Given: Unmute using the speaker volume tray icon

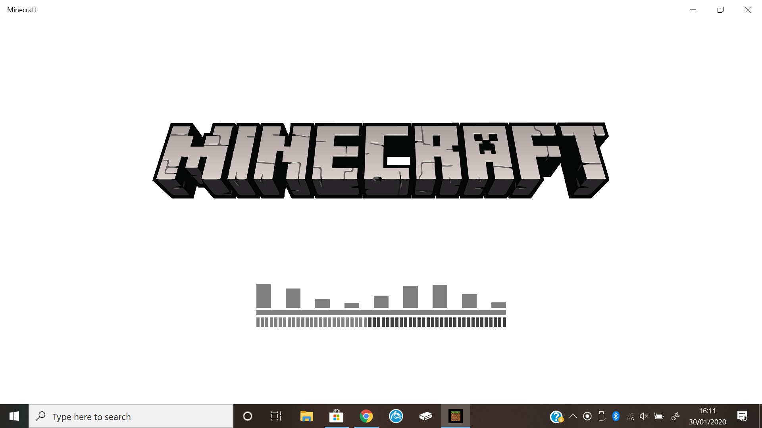Looking at the screenshot, I should click(644, 416).
